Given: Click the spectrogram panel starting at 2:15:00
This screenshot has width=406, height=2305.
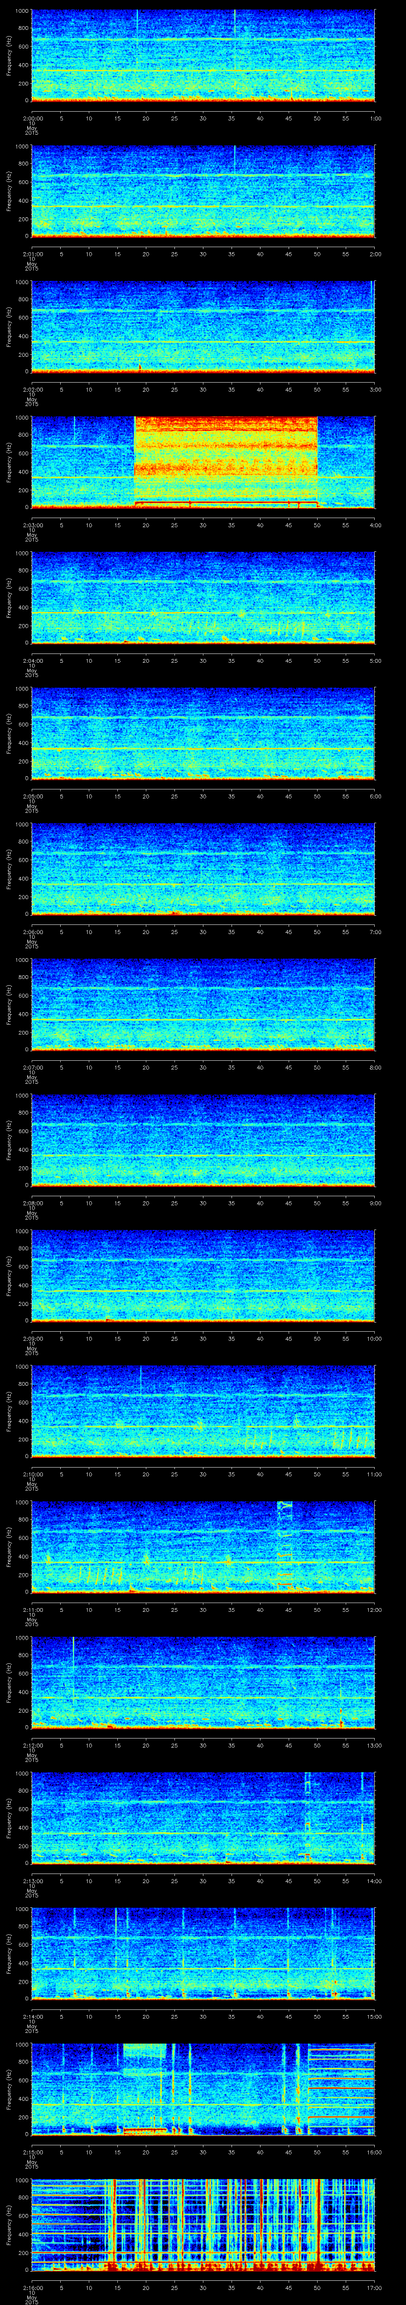Looking at the screenshot, I should [x=203, y=2089].
